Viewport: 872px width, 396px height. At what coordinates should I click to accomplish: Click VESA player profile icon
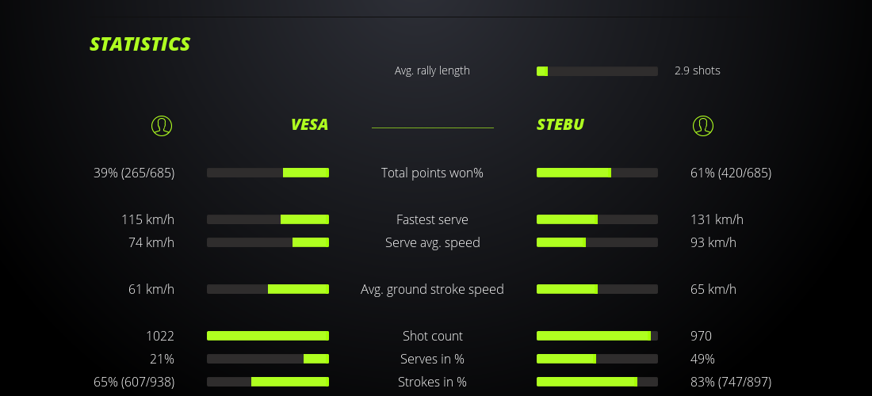[161, 125]
